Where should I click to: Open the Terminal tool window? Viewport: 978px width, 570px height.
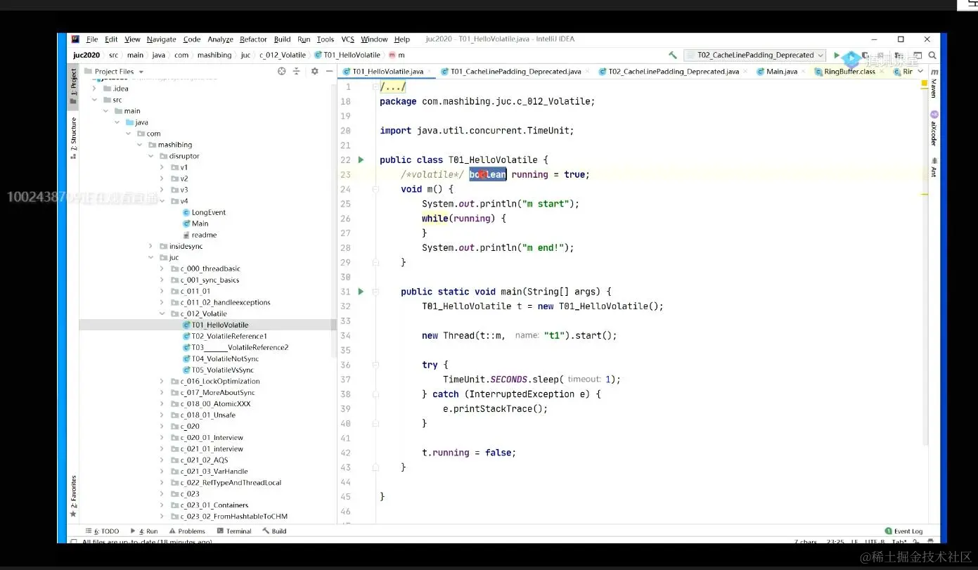[234, 531]
